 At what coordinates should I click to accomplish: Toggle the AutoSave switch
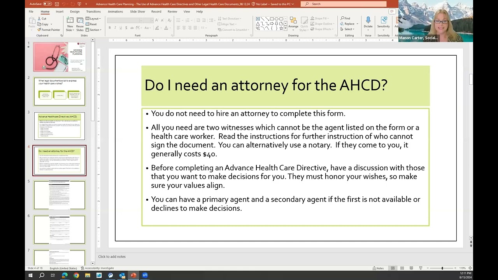pos(47,4)
